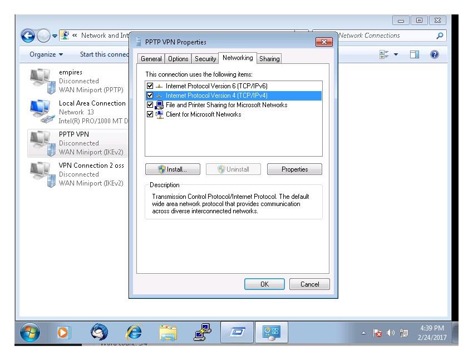Go forward in Network Connections window

coord(43,36)
